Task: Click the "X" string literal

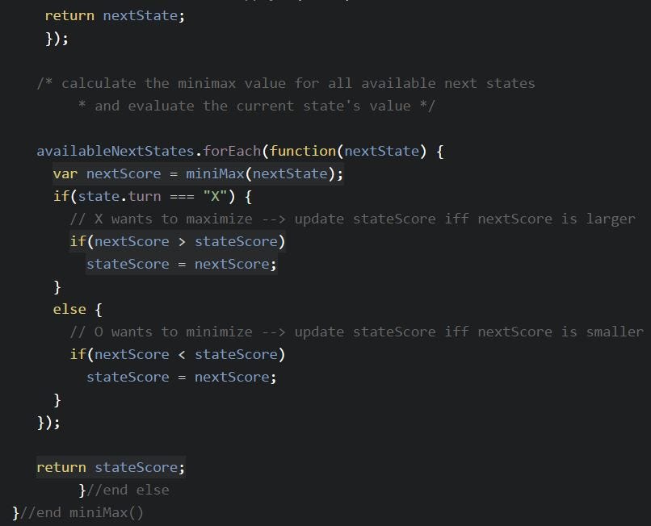Action: tap(215, 196)
